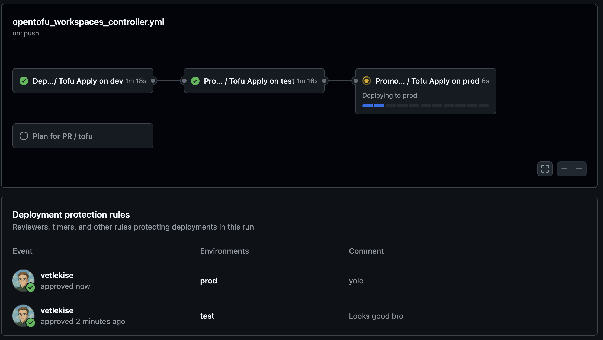Click the prod deployment progress bar

(x=425, y=106)
